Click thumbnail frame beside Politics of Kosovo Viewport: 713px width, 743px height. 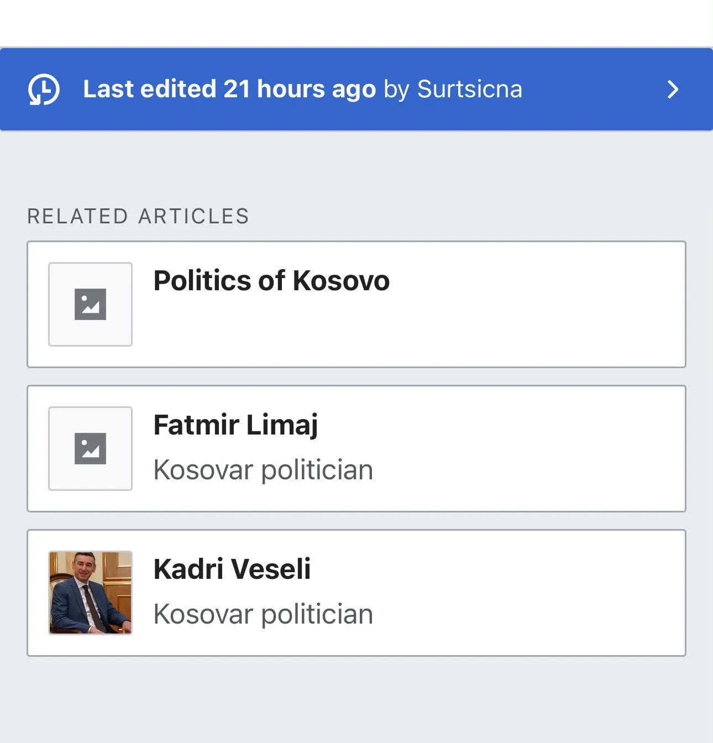point(90,304)
